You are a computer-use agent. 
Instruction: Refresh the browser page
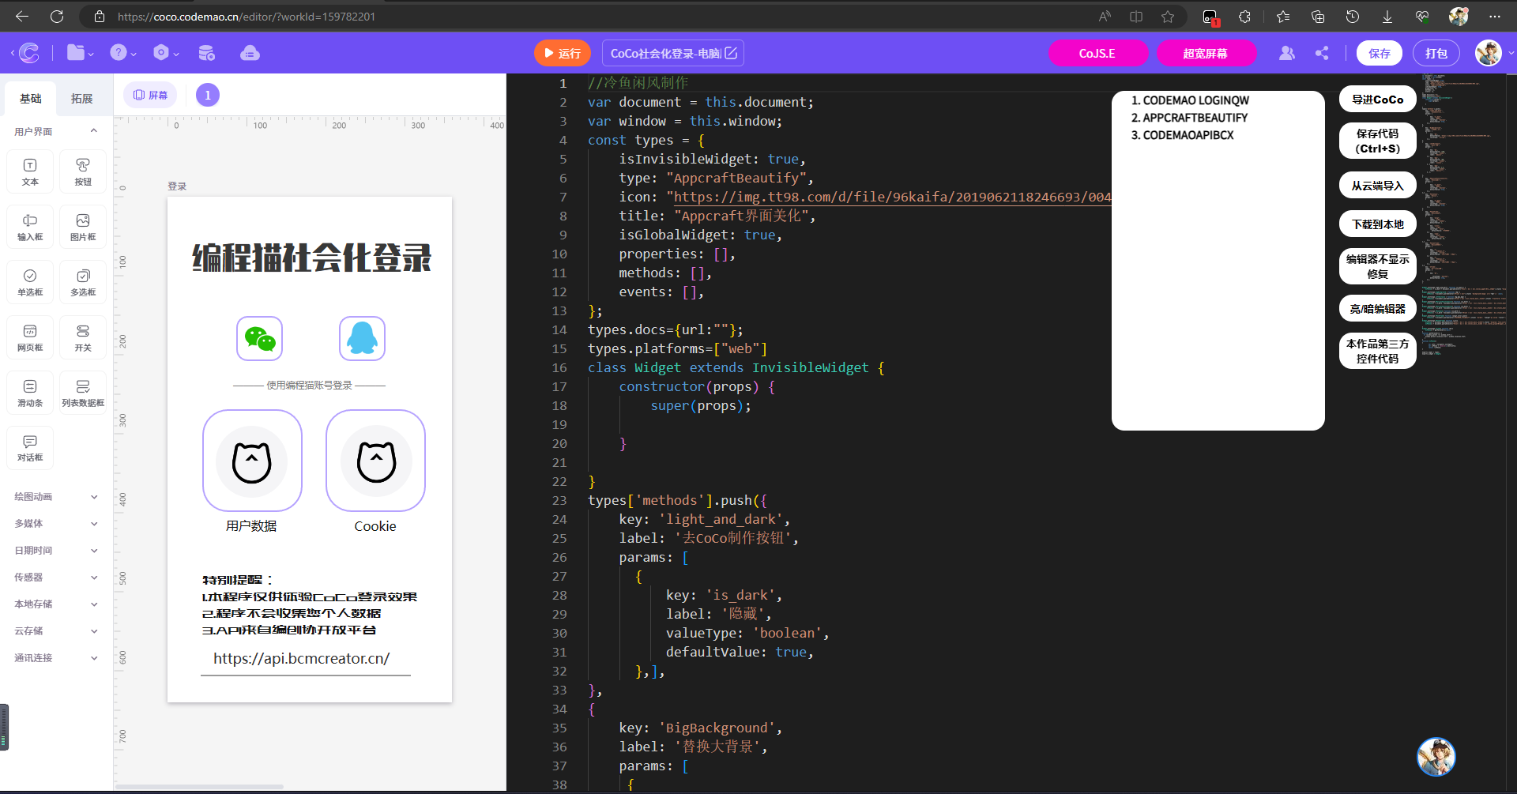coord(57,17)
